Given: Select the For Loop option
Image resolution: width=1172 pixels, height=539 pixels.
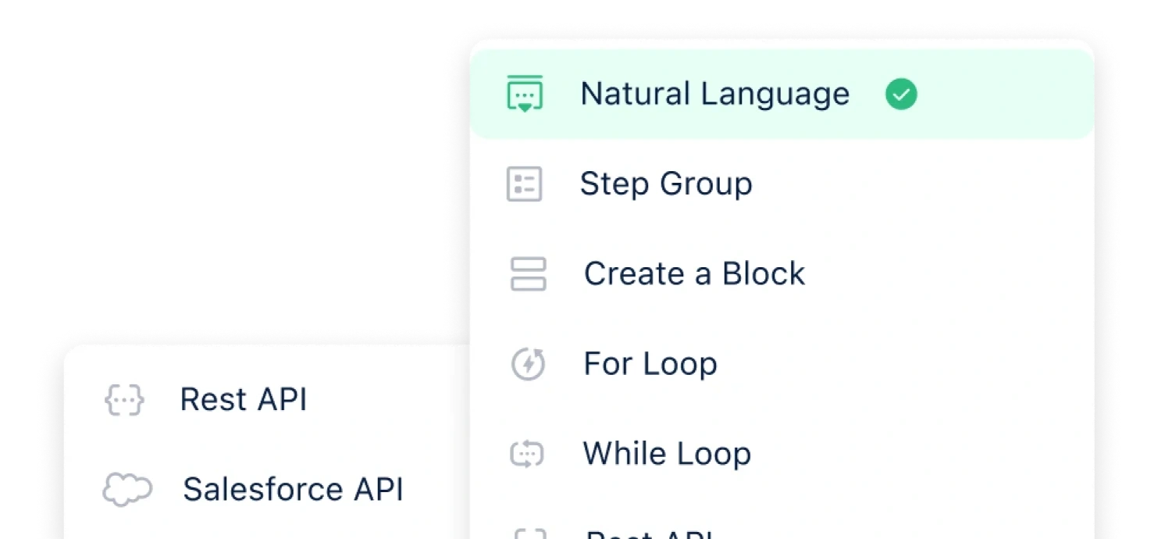Looking at the screenshot, I should [x=650, y=364].
